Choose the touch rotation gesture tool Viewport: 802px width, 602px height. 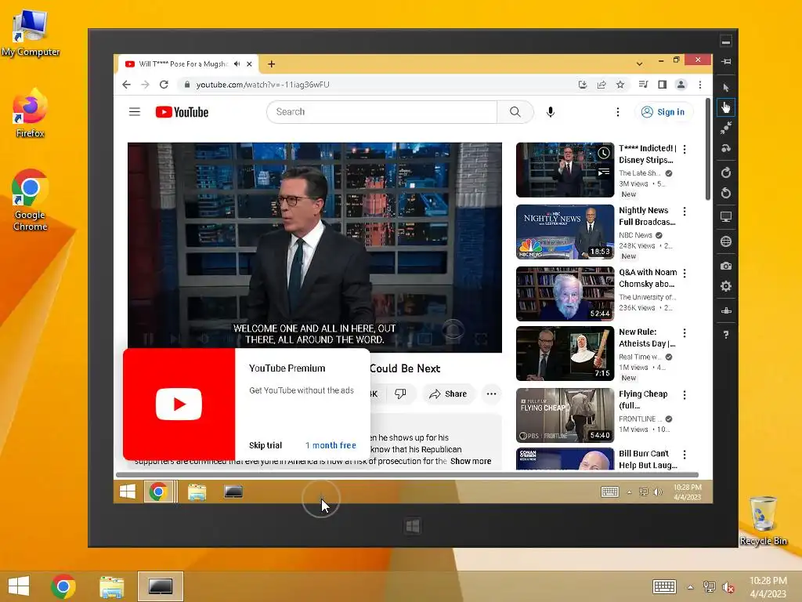coord(726,148)
